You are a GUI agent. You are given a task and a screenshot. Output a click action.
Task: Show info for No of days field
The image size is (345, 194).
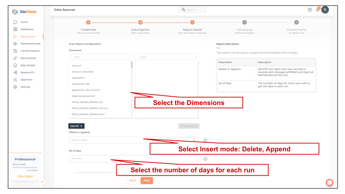coord(205,159)
